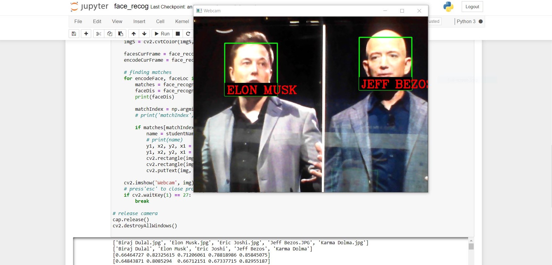Click the Python logo icon
552x265 pixels.
(448, 7)
